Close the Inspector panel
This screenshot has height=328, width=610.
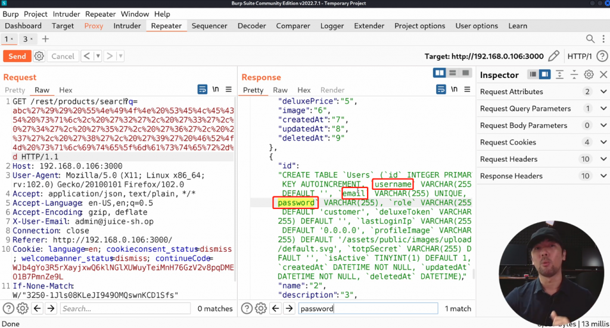[x=603, y=74]
